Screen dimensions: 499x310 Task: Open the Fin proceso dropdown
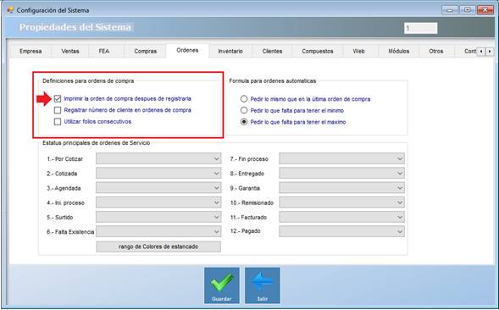point(341,158)
